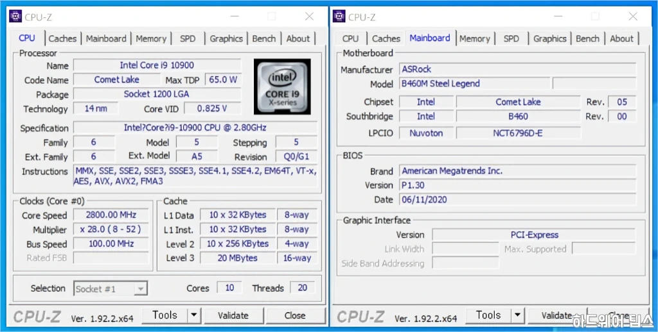This screenshot has height=332, width=658.
Task: Click Core Speed value 2800.00 MHz
Action: click(x=111, y=215)
